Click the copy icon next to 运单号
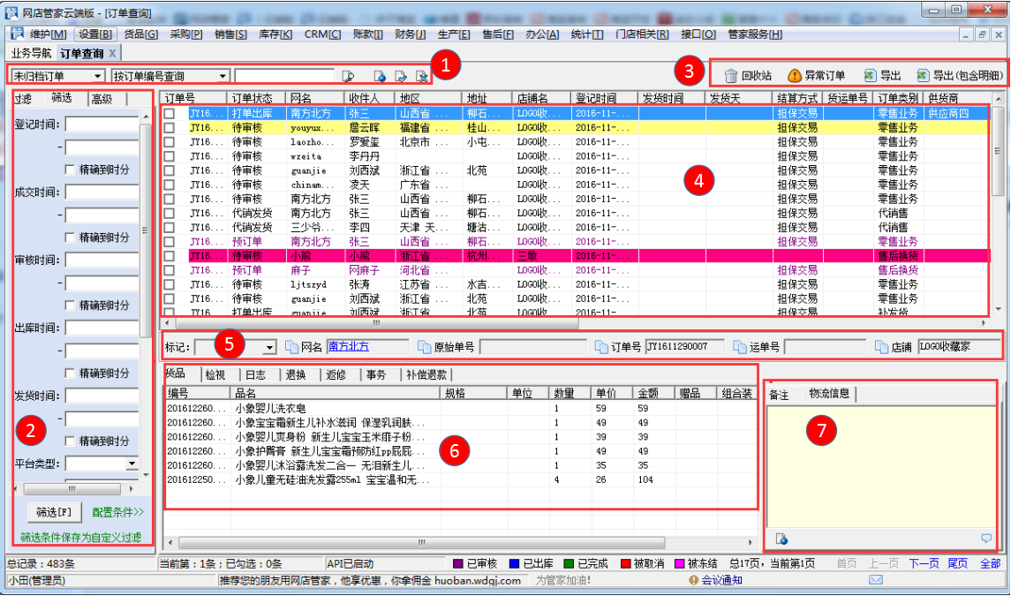This screenshot has height=596, width=1011. coord(740,347)
